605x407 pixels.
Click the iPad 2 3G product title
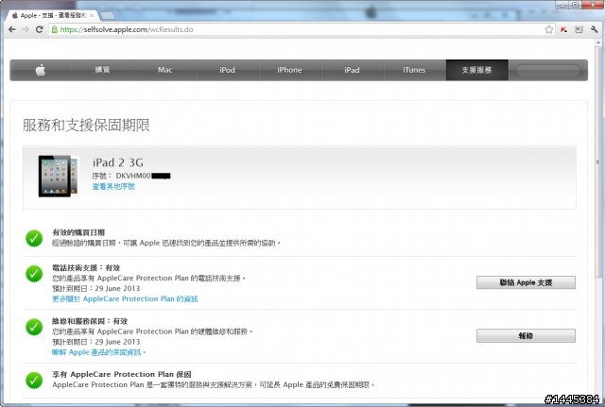click(117, 162)
